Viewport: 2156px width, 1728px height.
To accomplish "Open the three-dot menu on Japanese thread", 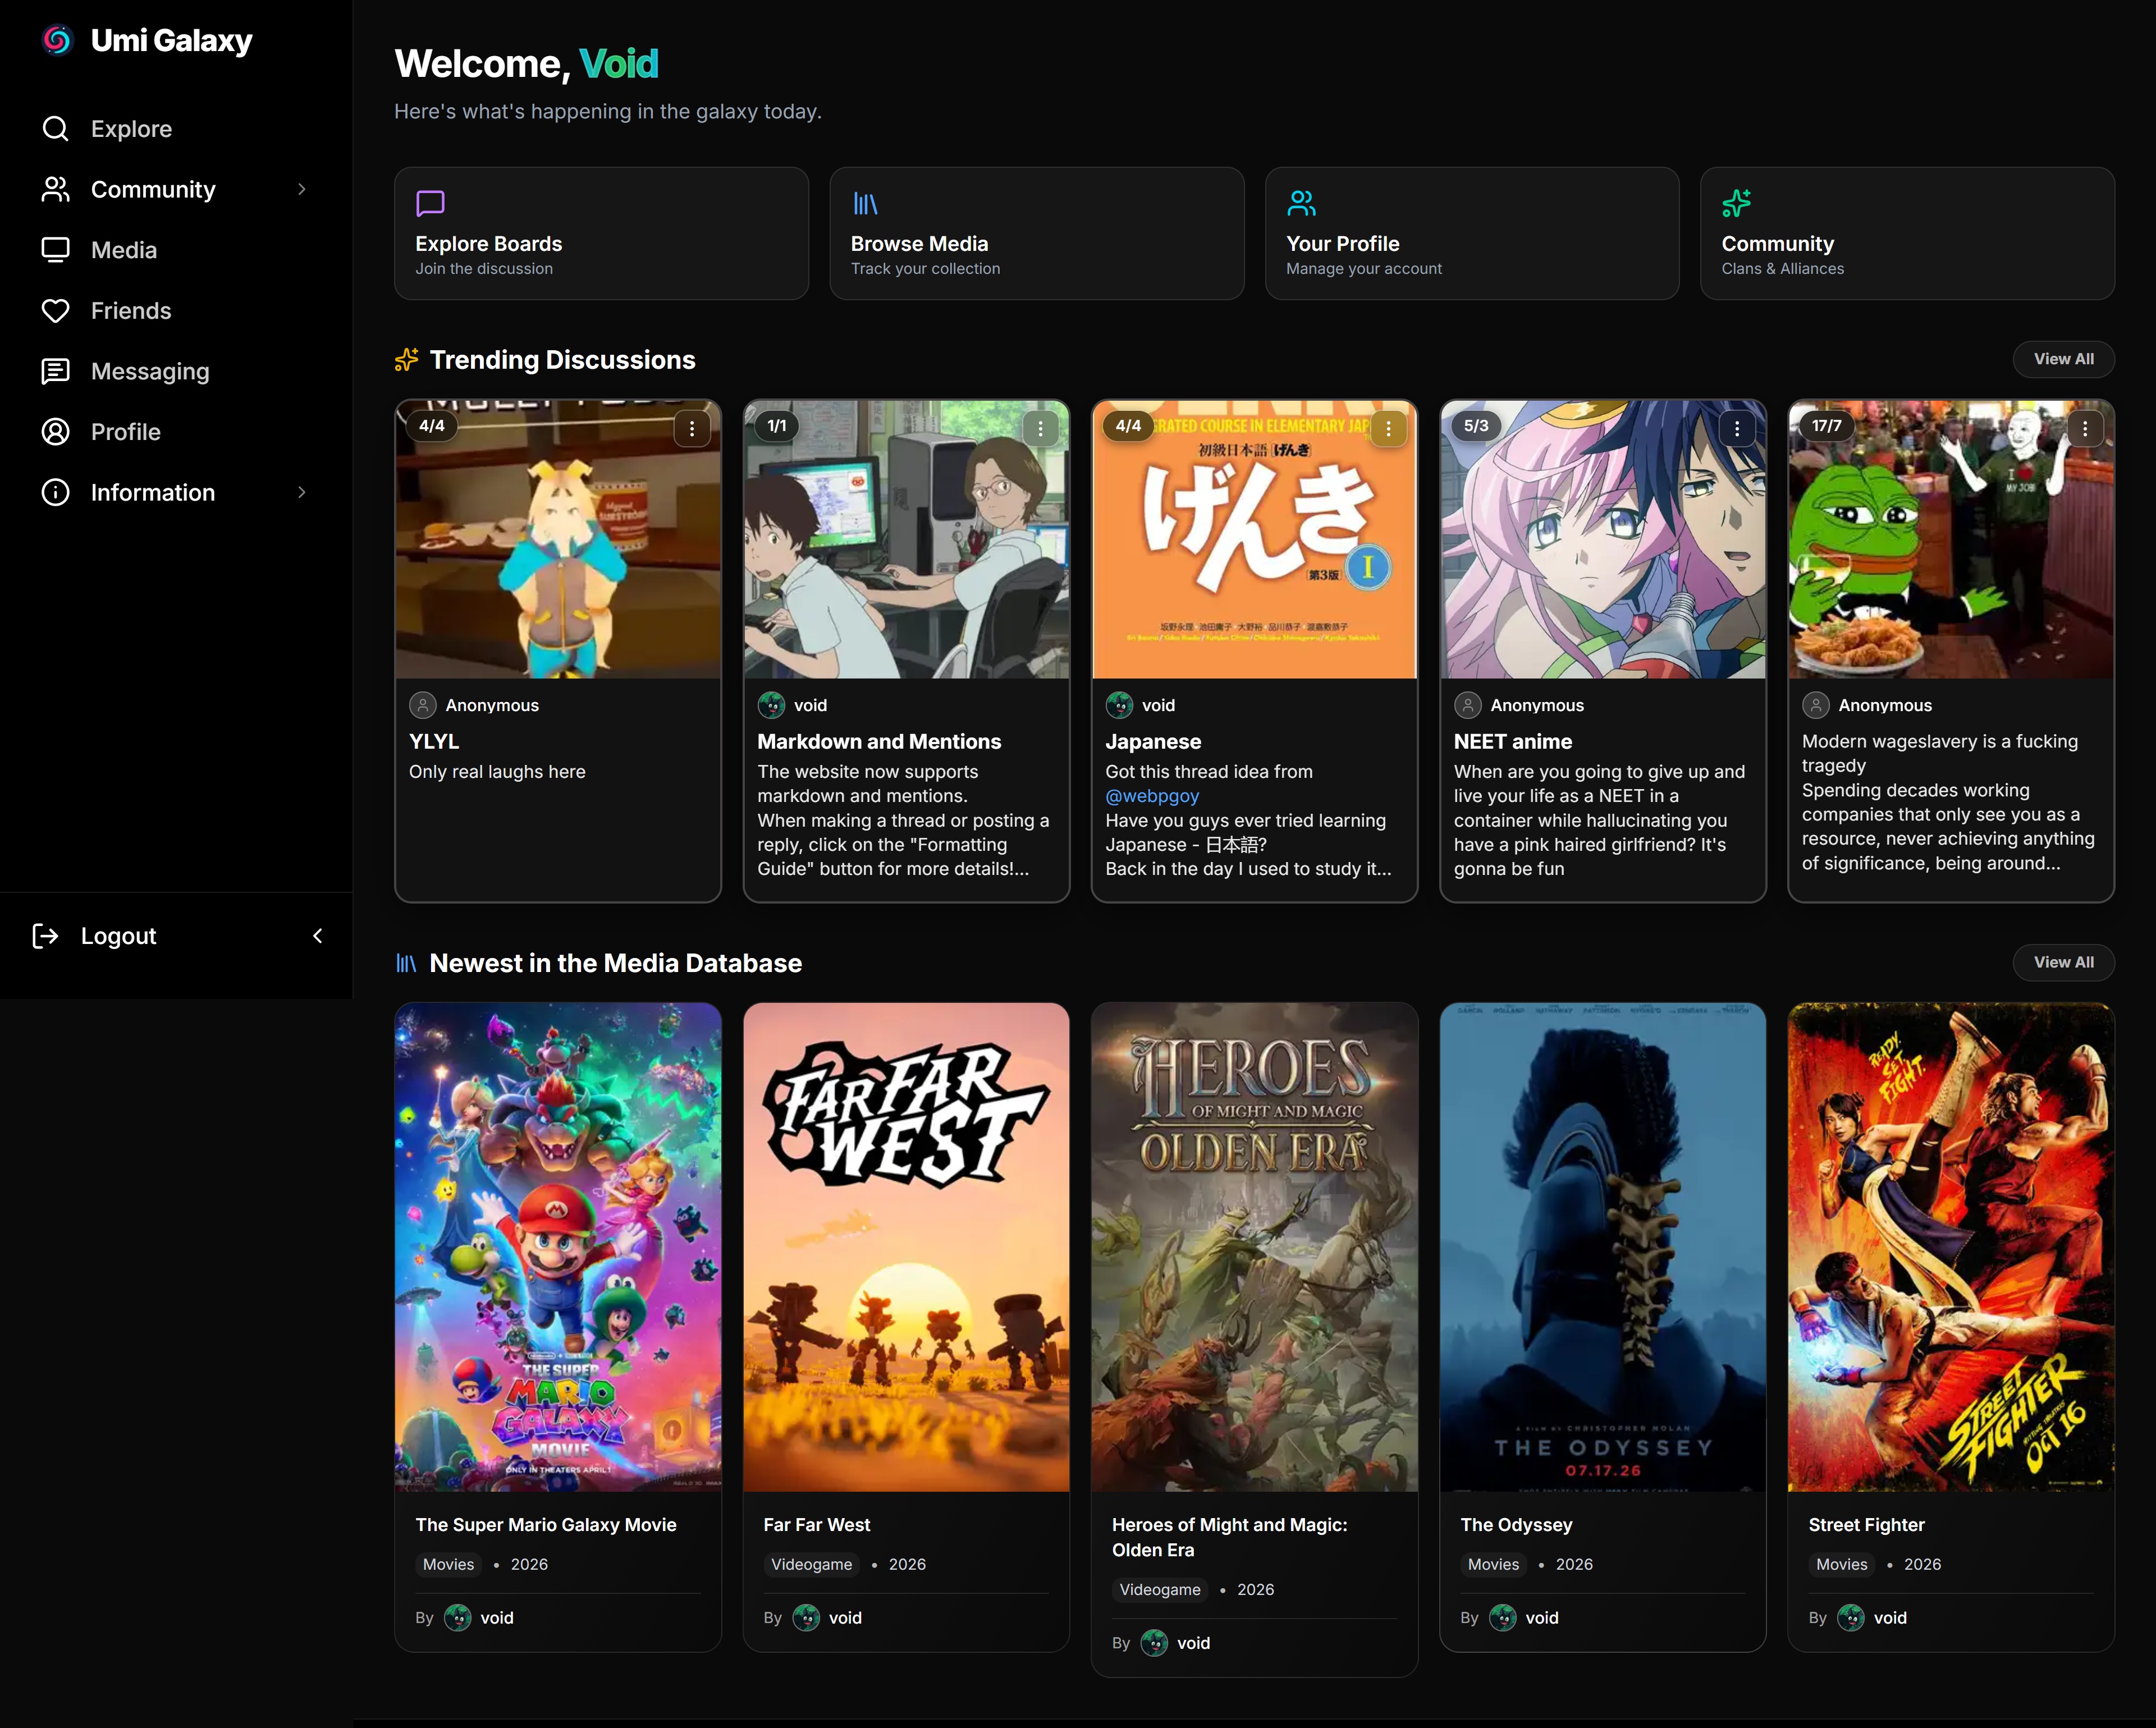I will (x=1388, y=429).
